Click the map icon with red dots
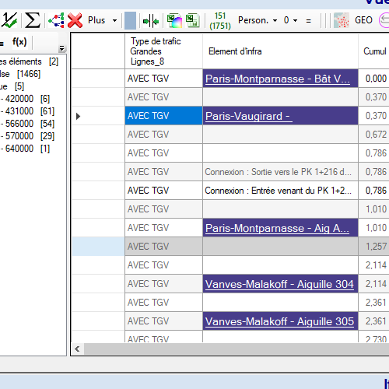 pos(342,20)
